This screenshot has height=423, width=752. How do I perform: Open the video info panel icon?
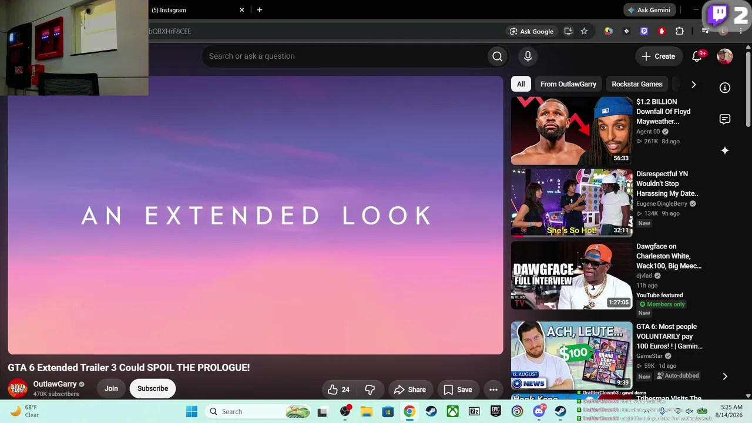pos(725,88)
